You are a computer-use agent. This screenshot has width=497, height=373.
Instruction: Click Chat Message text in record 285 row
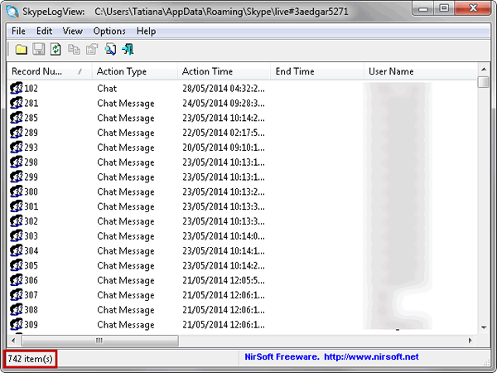click(126, 118)
